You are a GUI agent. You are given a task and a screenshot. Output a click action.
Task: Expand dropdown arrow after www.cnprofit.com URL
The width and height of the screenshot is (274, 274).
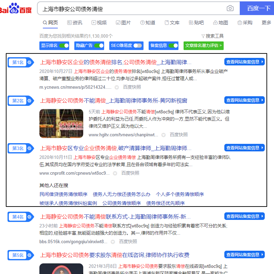click(x=115, y=173)
